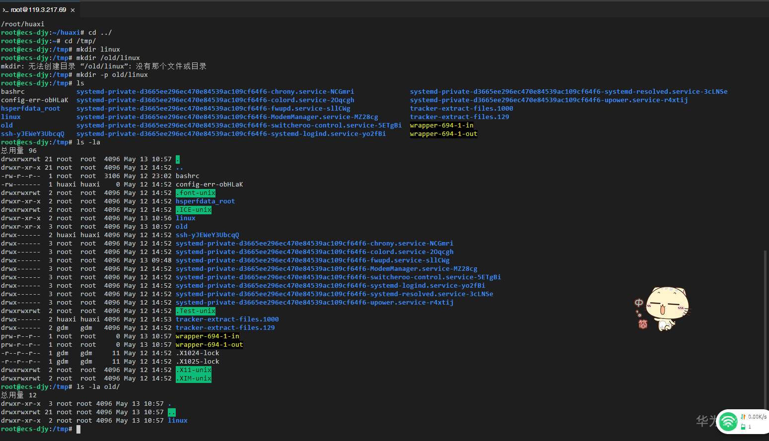Toggle the 中 Chinese input mode indicator

(x=638, y=303)
